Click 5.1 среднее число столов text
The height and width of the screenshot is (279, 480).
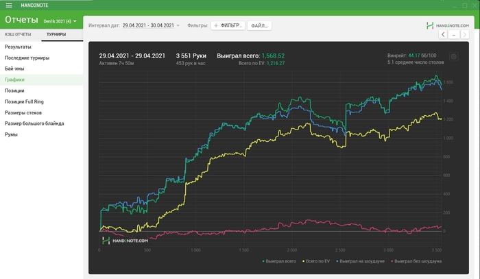pyautogui.click(x=416, y=62)
